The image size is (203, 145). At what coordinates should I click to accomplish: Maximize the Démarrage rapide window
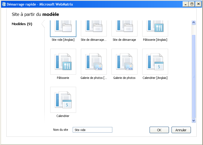pyautogui.click(x=192, y=4)
